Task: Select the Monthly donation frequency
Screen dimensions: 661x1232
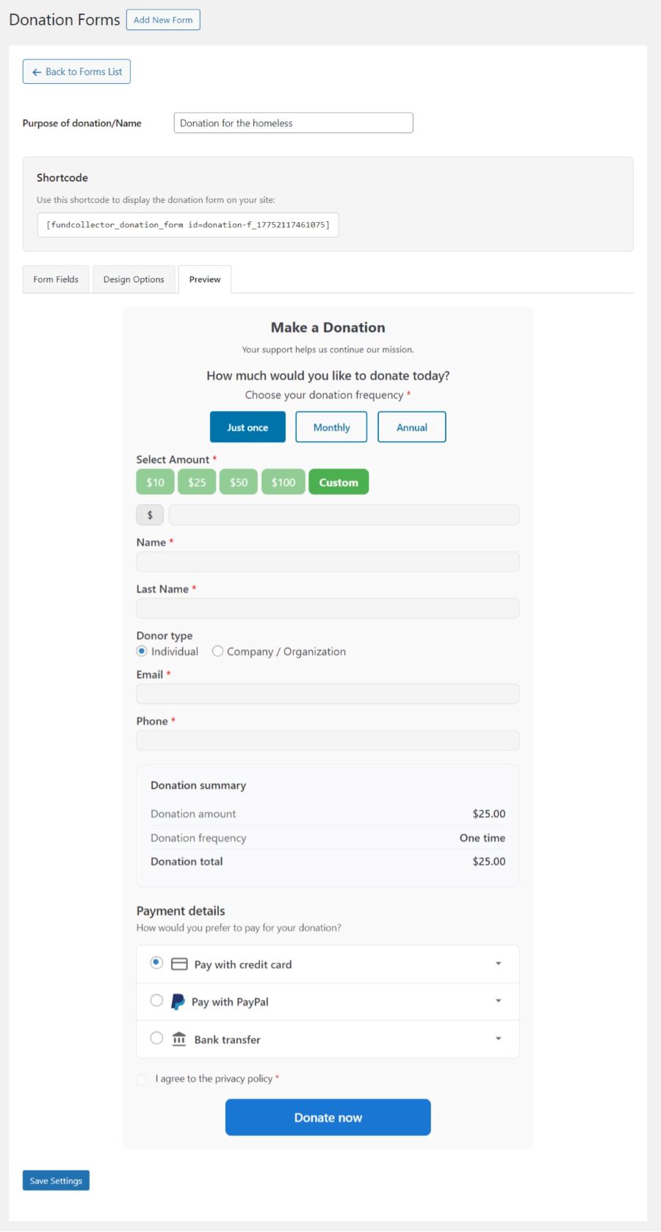Action: coord(330,426)
